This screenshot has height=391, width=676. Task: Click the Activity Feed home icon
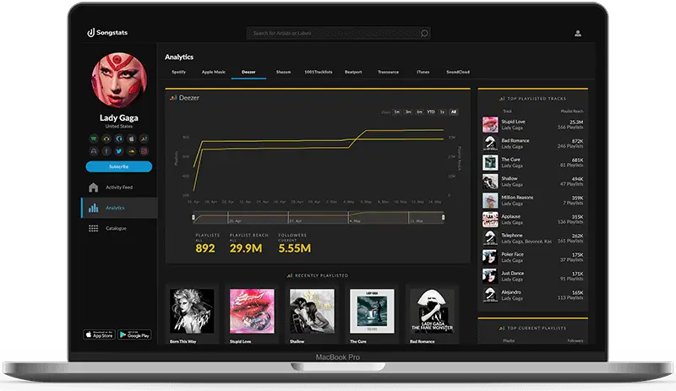tap(94, 187)
